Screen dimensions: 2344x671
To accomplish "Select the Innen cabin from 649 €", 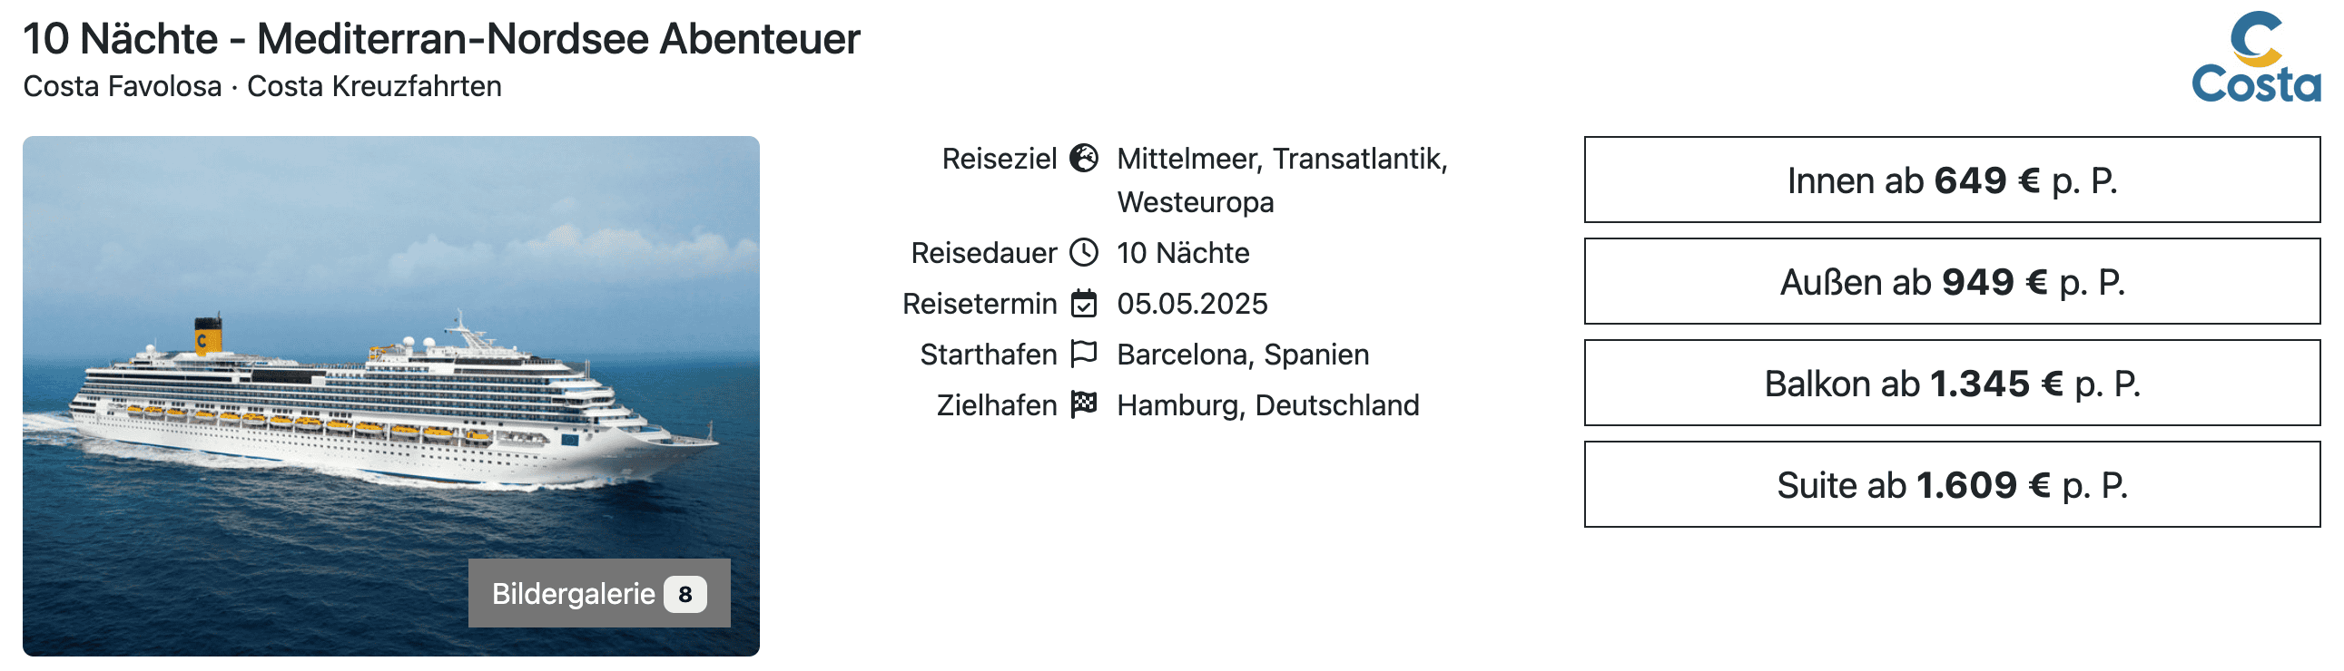I will 1952,180.
